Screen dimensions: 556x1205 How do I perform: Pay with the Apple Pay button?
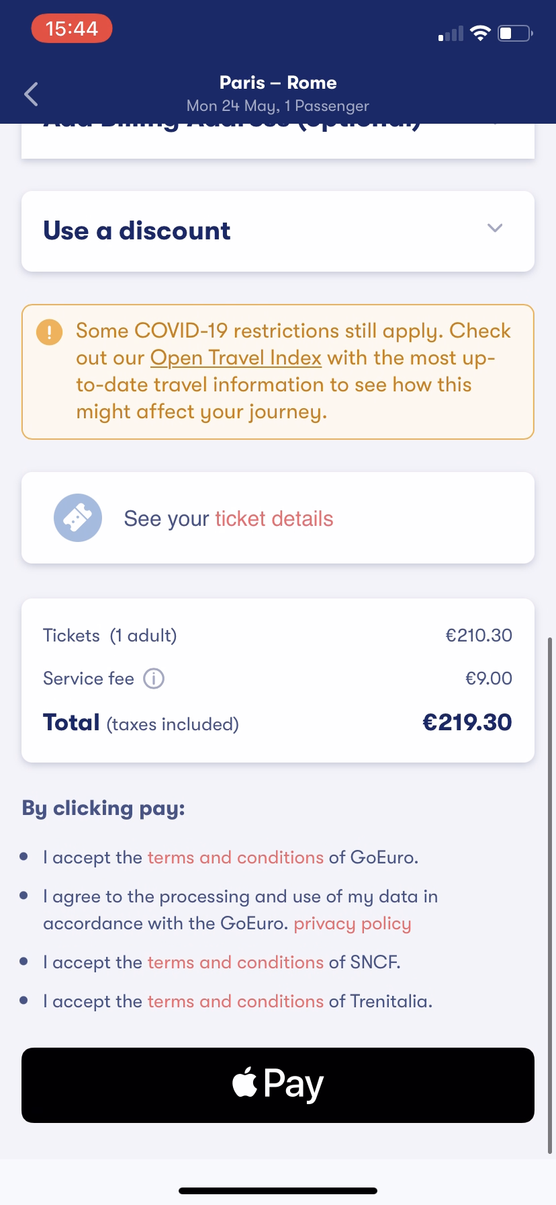click(x=278, y=1085)
